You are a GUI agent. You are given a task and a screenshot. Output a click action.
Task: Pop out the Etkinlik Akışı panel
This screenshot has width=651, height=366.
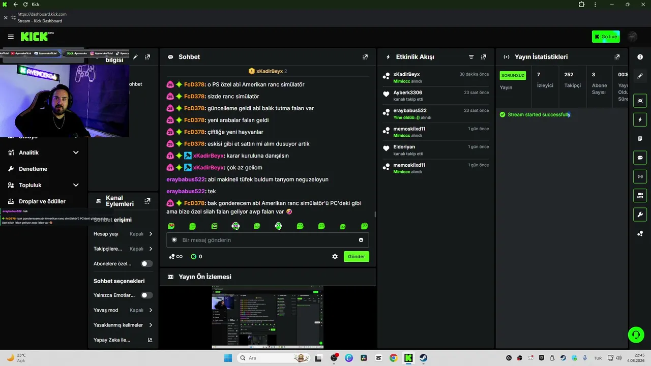[483, 57]
